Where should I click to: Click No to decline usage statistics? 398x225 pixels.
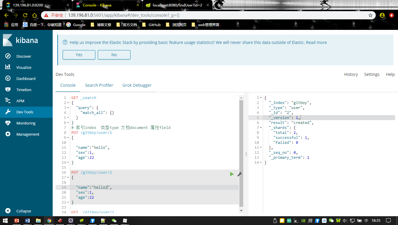click(114, 55)
